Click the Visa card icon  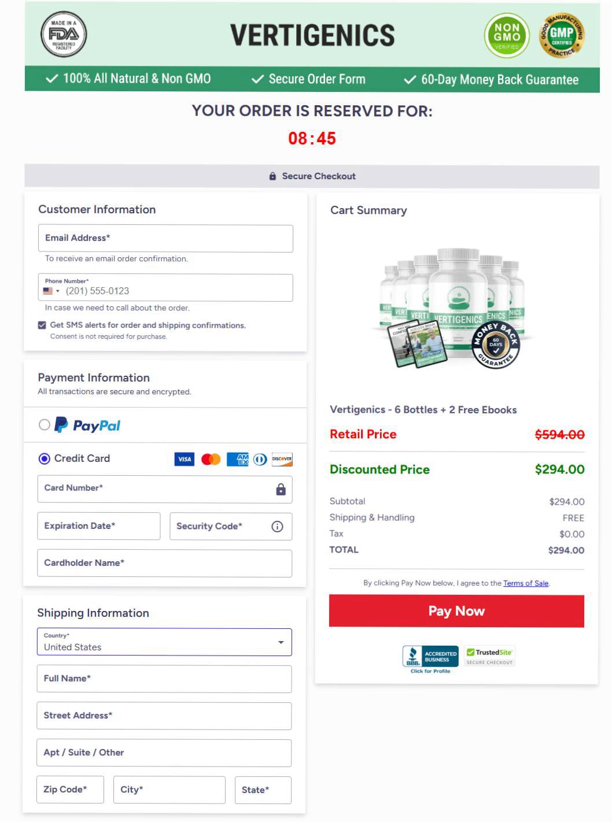[x=184, y=460]
